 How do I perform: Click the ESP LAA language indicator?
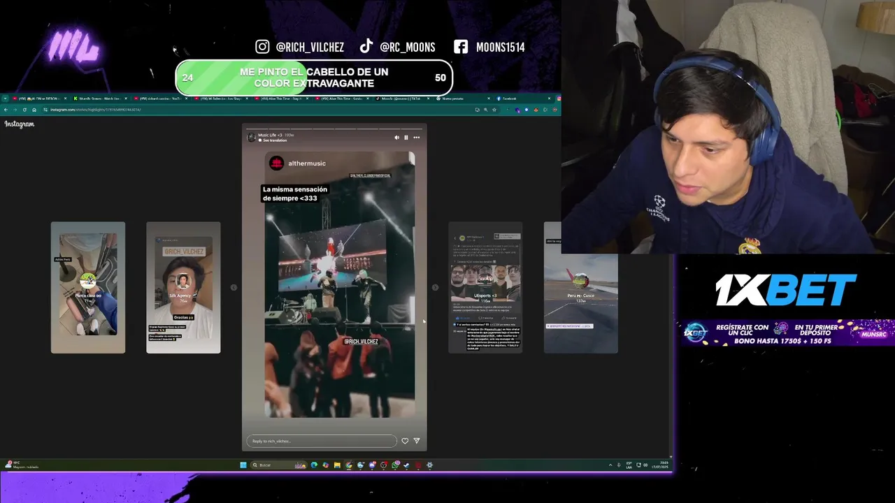[x=629, y=465]
